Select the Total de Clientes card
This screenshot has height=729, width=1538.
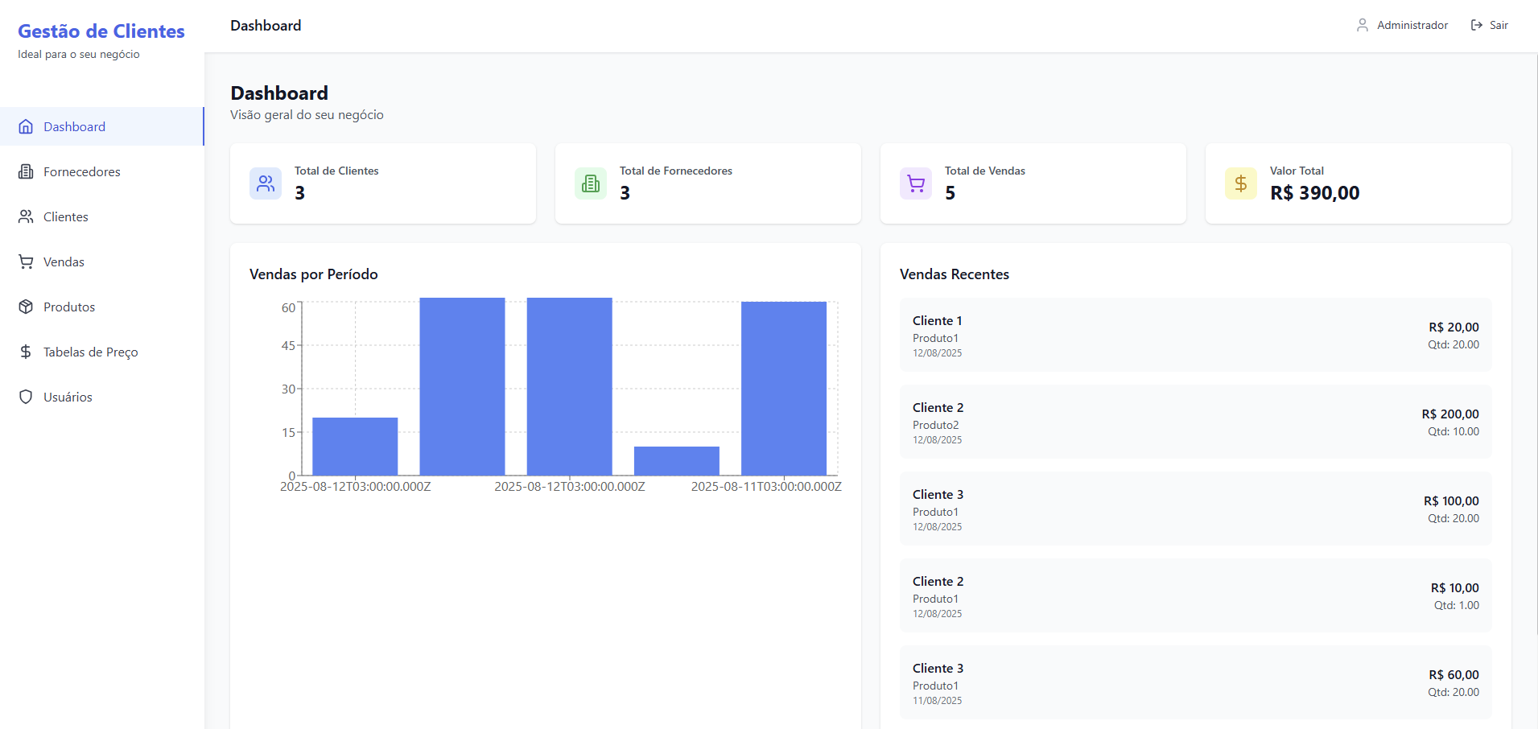[x=383, y=183]
